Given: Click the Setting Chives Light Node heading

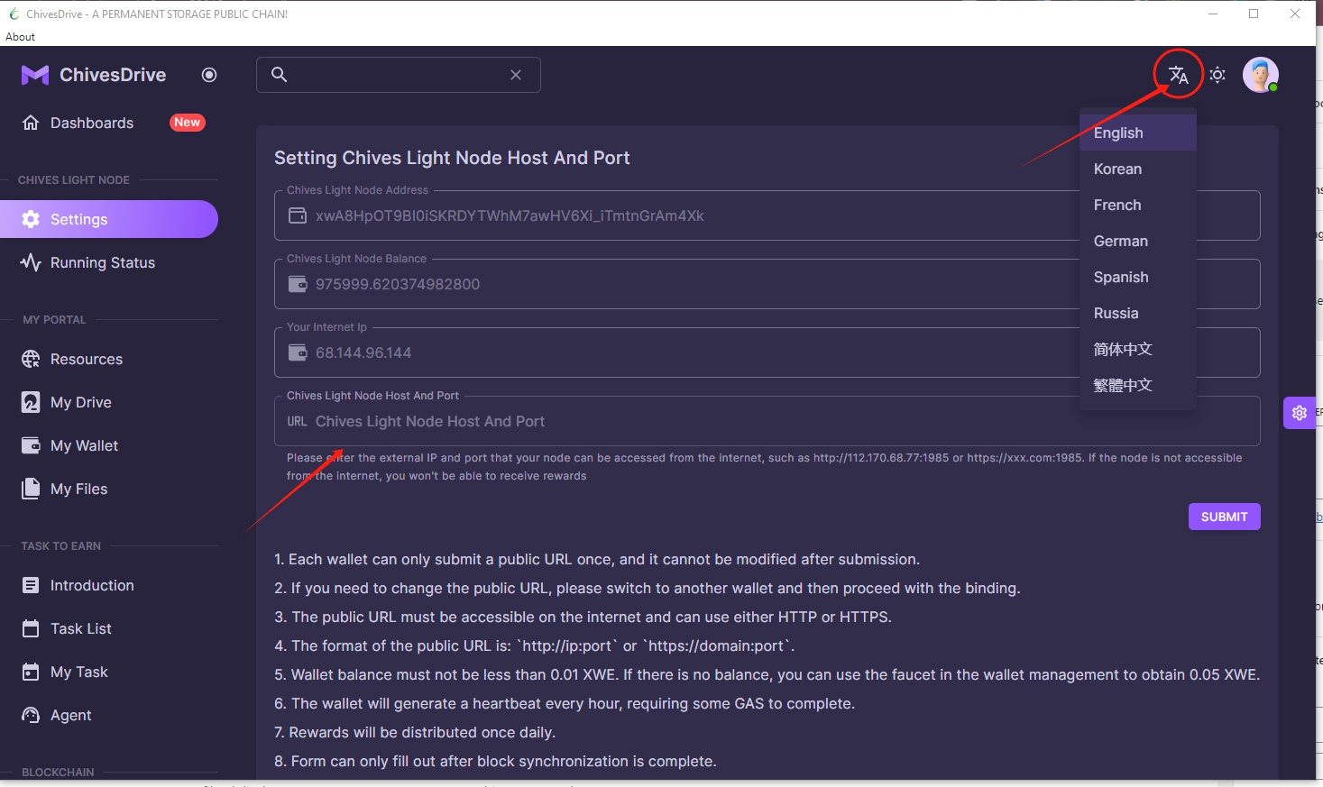Looking at the screenshot, I should [452, 158].
